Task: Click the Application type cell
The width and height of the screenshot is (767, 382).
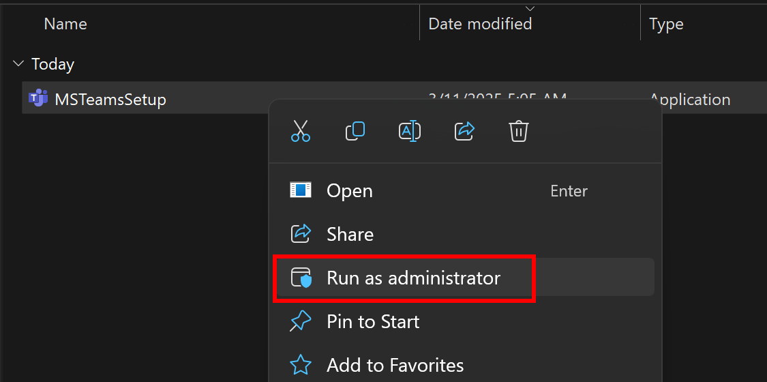Action: point(690,100)
